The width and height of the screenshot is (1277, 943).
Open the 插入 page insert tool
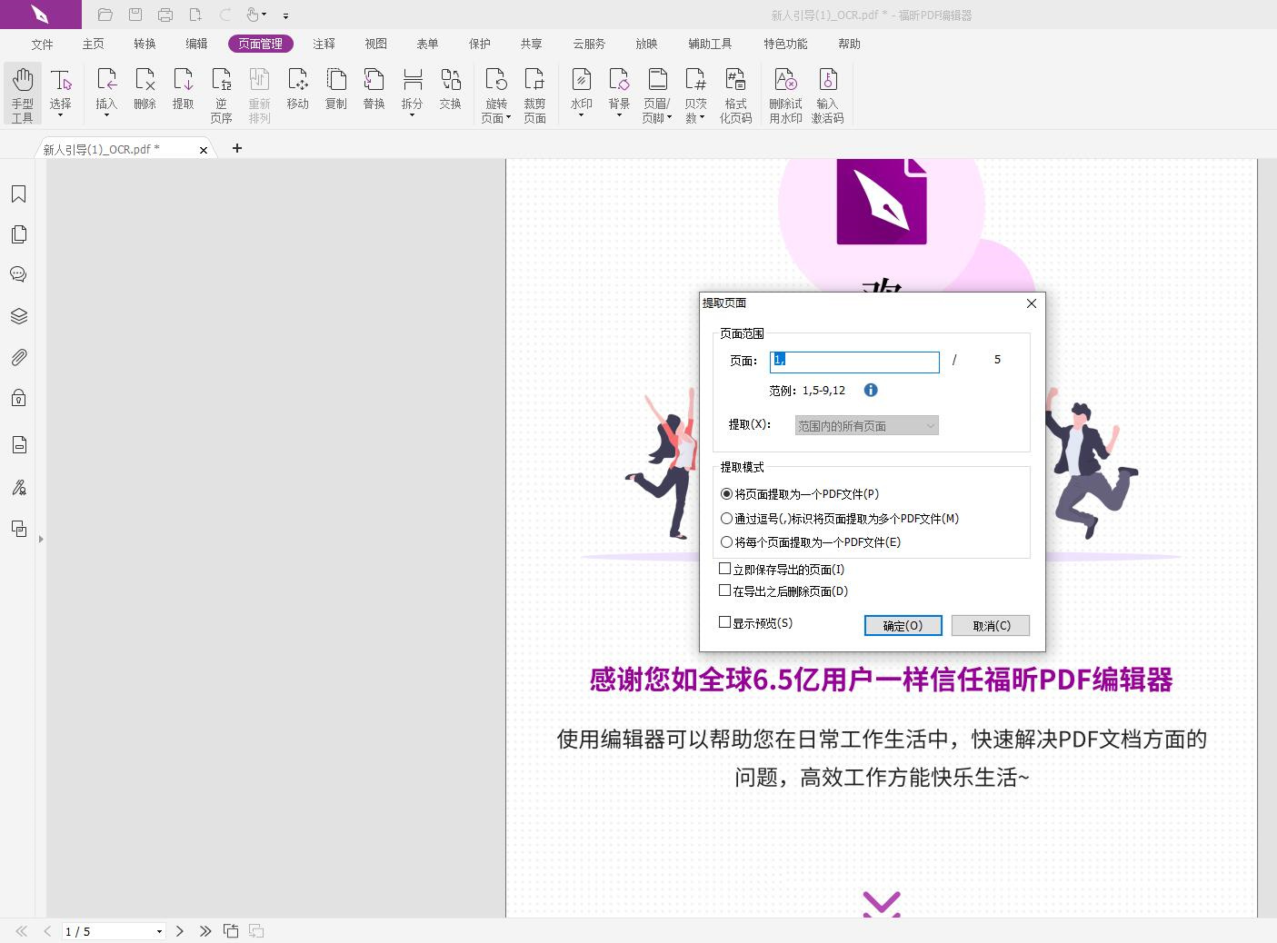pyautogui.click(x=106, y=91)
